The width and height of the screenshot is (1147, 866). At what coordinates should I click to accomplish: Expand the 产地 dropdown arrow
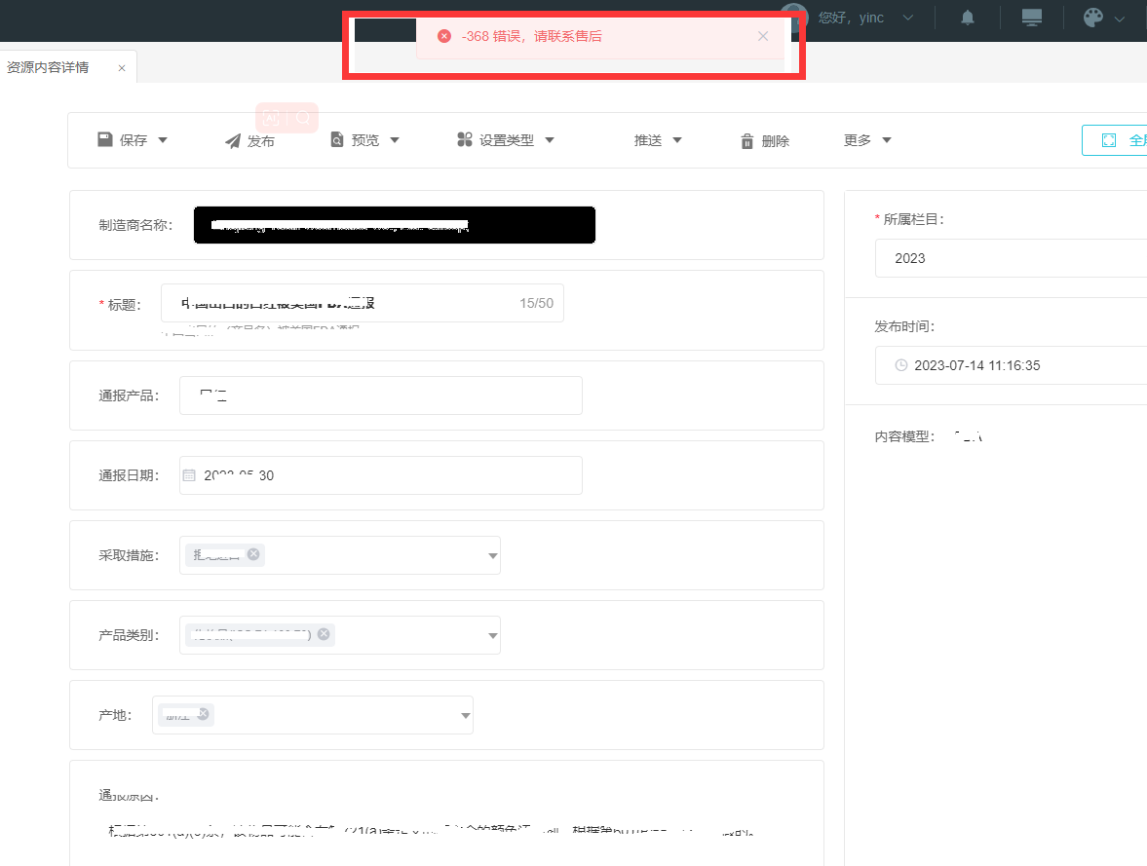pos(465,715)
